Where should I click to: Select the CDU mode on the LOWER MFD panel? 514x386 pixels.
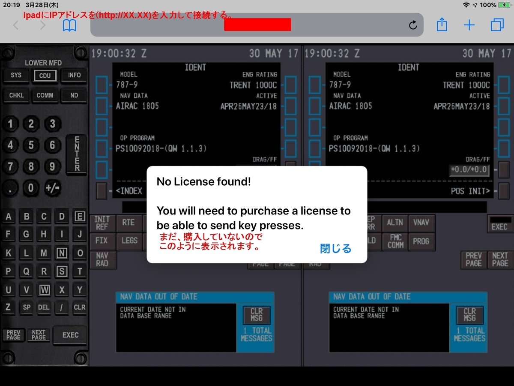45,75
